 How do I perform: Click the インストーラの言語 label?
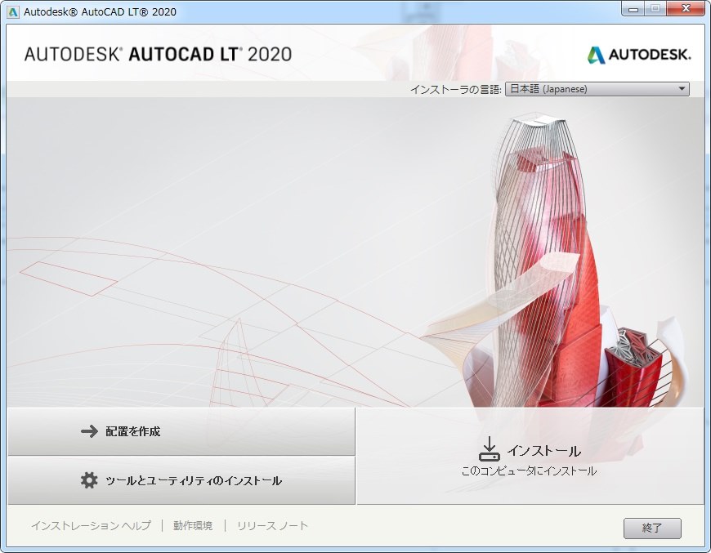[x=455, y=89]
